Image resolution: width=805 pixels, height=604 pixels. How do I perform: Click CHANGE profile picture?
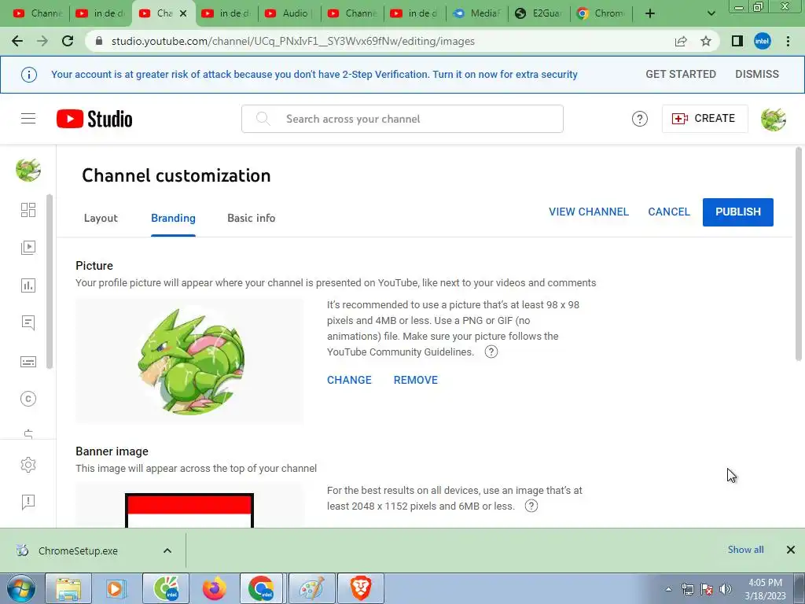click(x=349, y=380)
